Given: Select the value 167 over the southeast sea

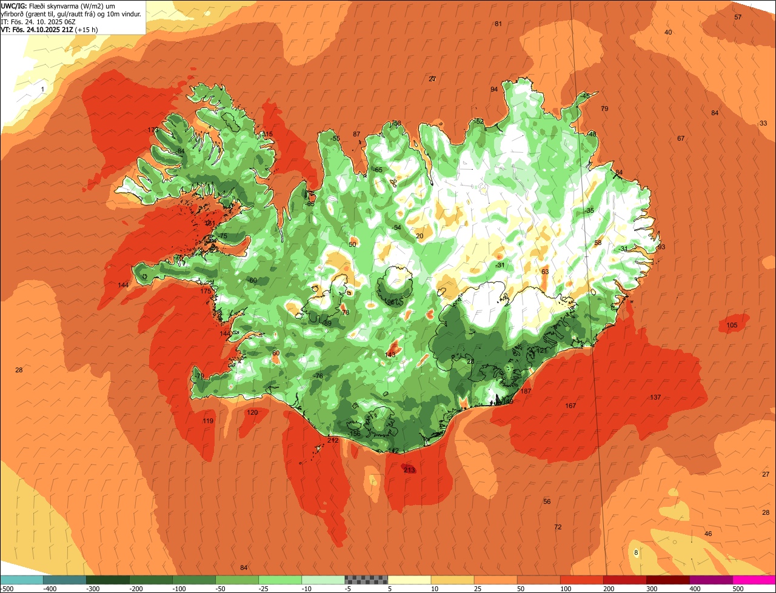Looking at the screenshot, I should 570,406.
